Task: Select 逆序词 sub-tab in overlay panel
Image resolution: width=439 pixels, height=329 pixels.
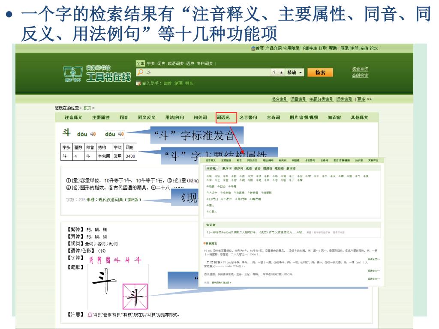Action: point(239,168)
